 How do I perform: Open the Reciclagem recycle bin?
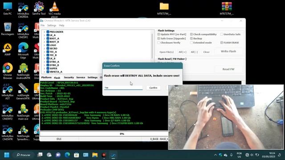(x=8, y=28)
